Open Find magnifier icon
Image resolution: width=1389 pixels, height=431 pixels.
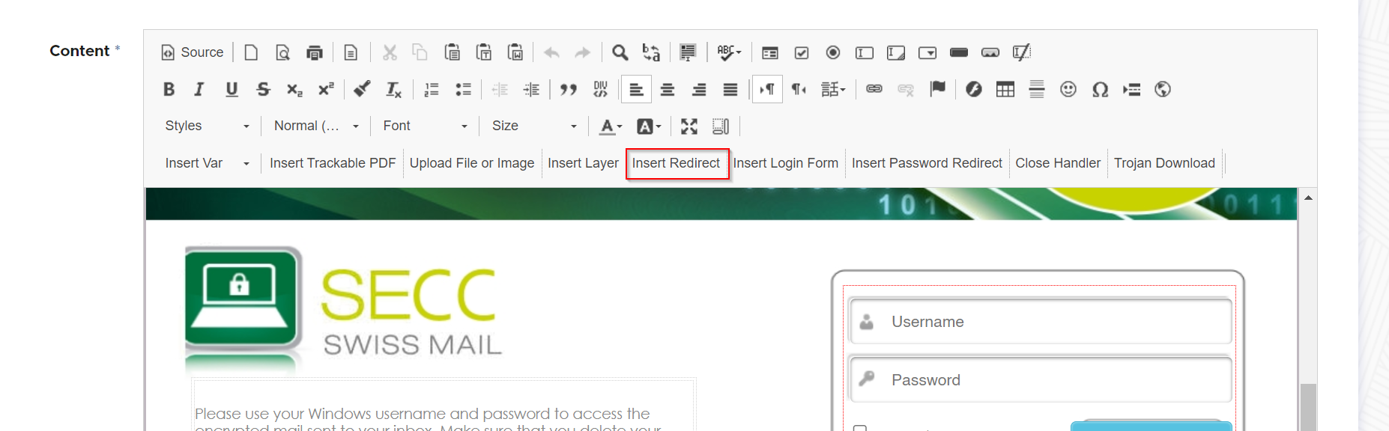tap(620, 52)
